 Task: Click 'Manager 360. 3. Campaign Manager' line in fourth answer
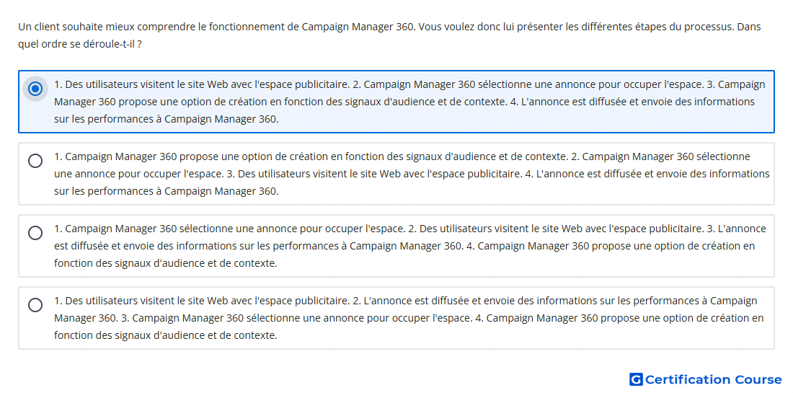click(x=409, y=319)
